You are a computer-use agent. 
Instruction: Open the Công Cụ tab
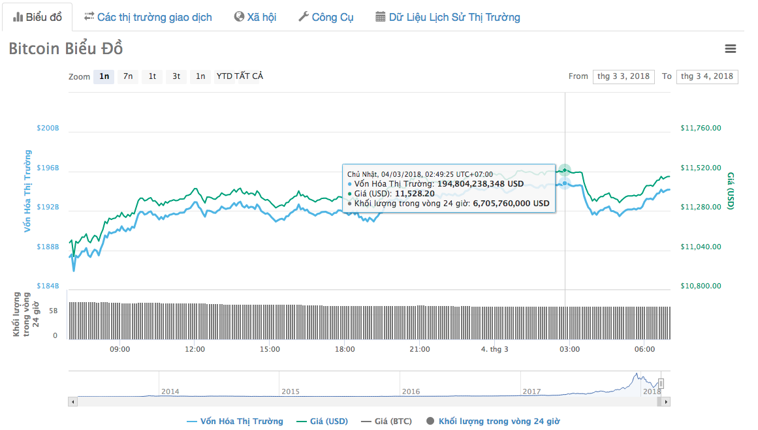[x=326, y=18]
